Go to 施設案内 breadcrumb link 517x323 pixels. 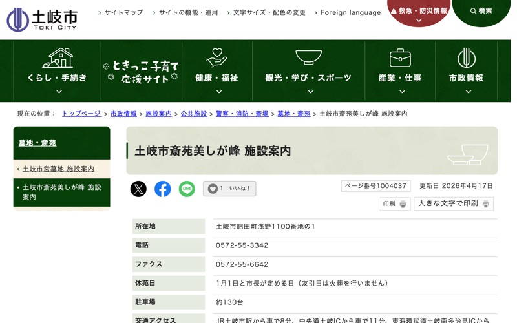pyautogui.click(x=158, y=114)
